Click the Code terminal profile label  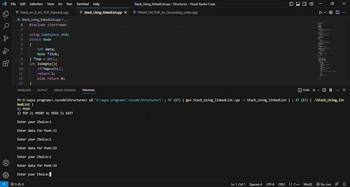pos(304,90)
